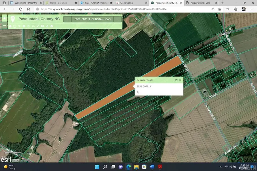Open the 8931 303814 search result
The width and height of the screenshot is (257, 171).
coord(144,86)
